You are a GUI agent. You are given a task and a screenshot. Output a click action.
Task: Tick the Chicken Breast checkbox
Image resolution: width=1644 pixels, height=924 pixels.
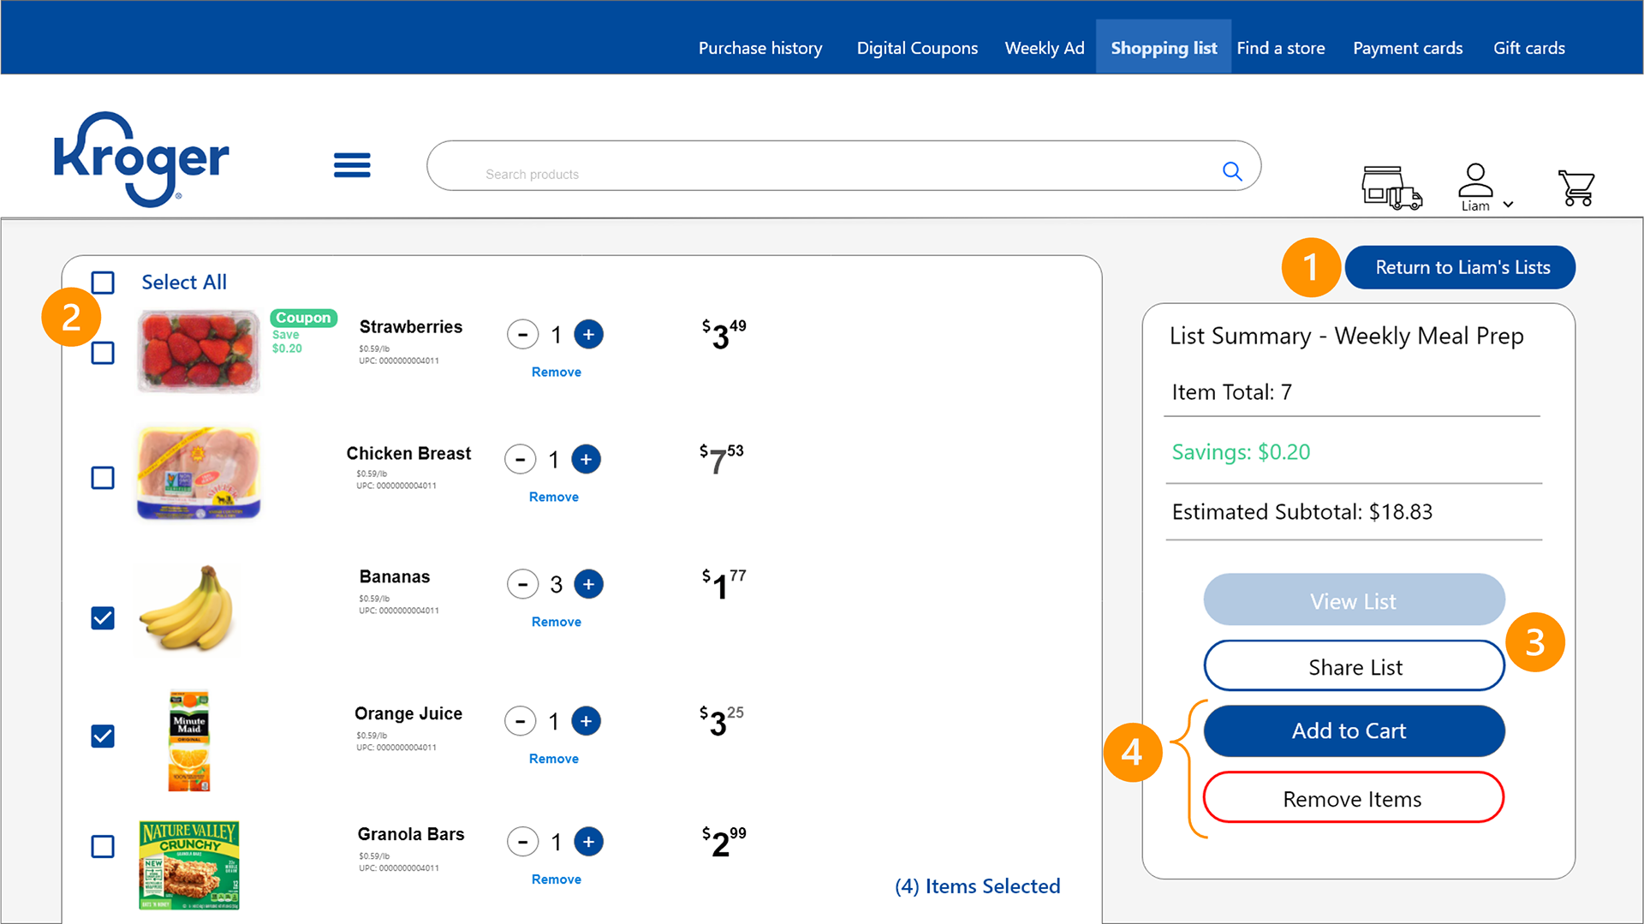tap(103, 478)
